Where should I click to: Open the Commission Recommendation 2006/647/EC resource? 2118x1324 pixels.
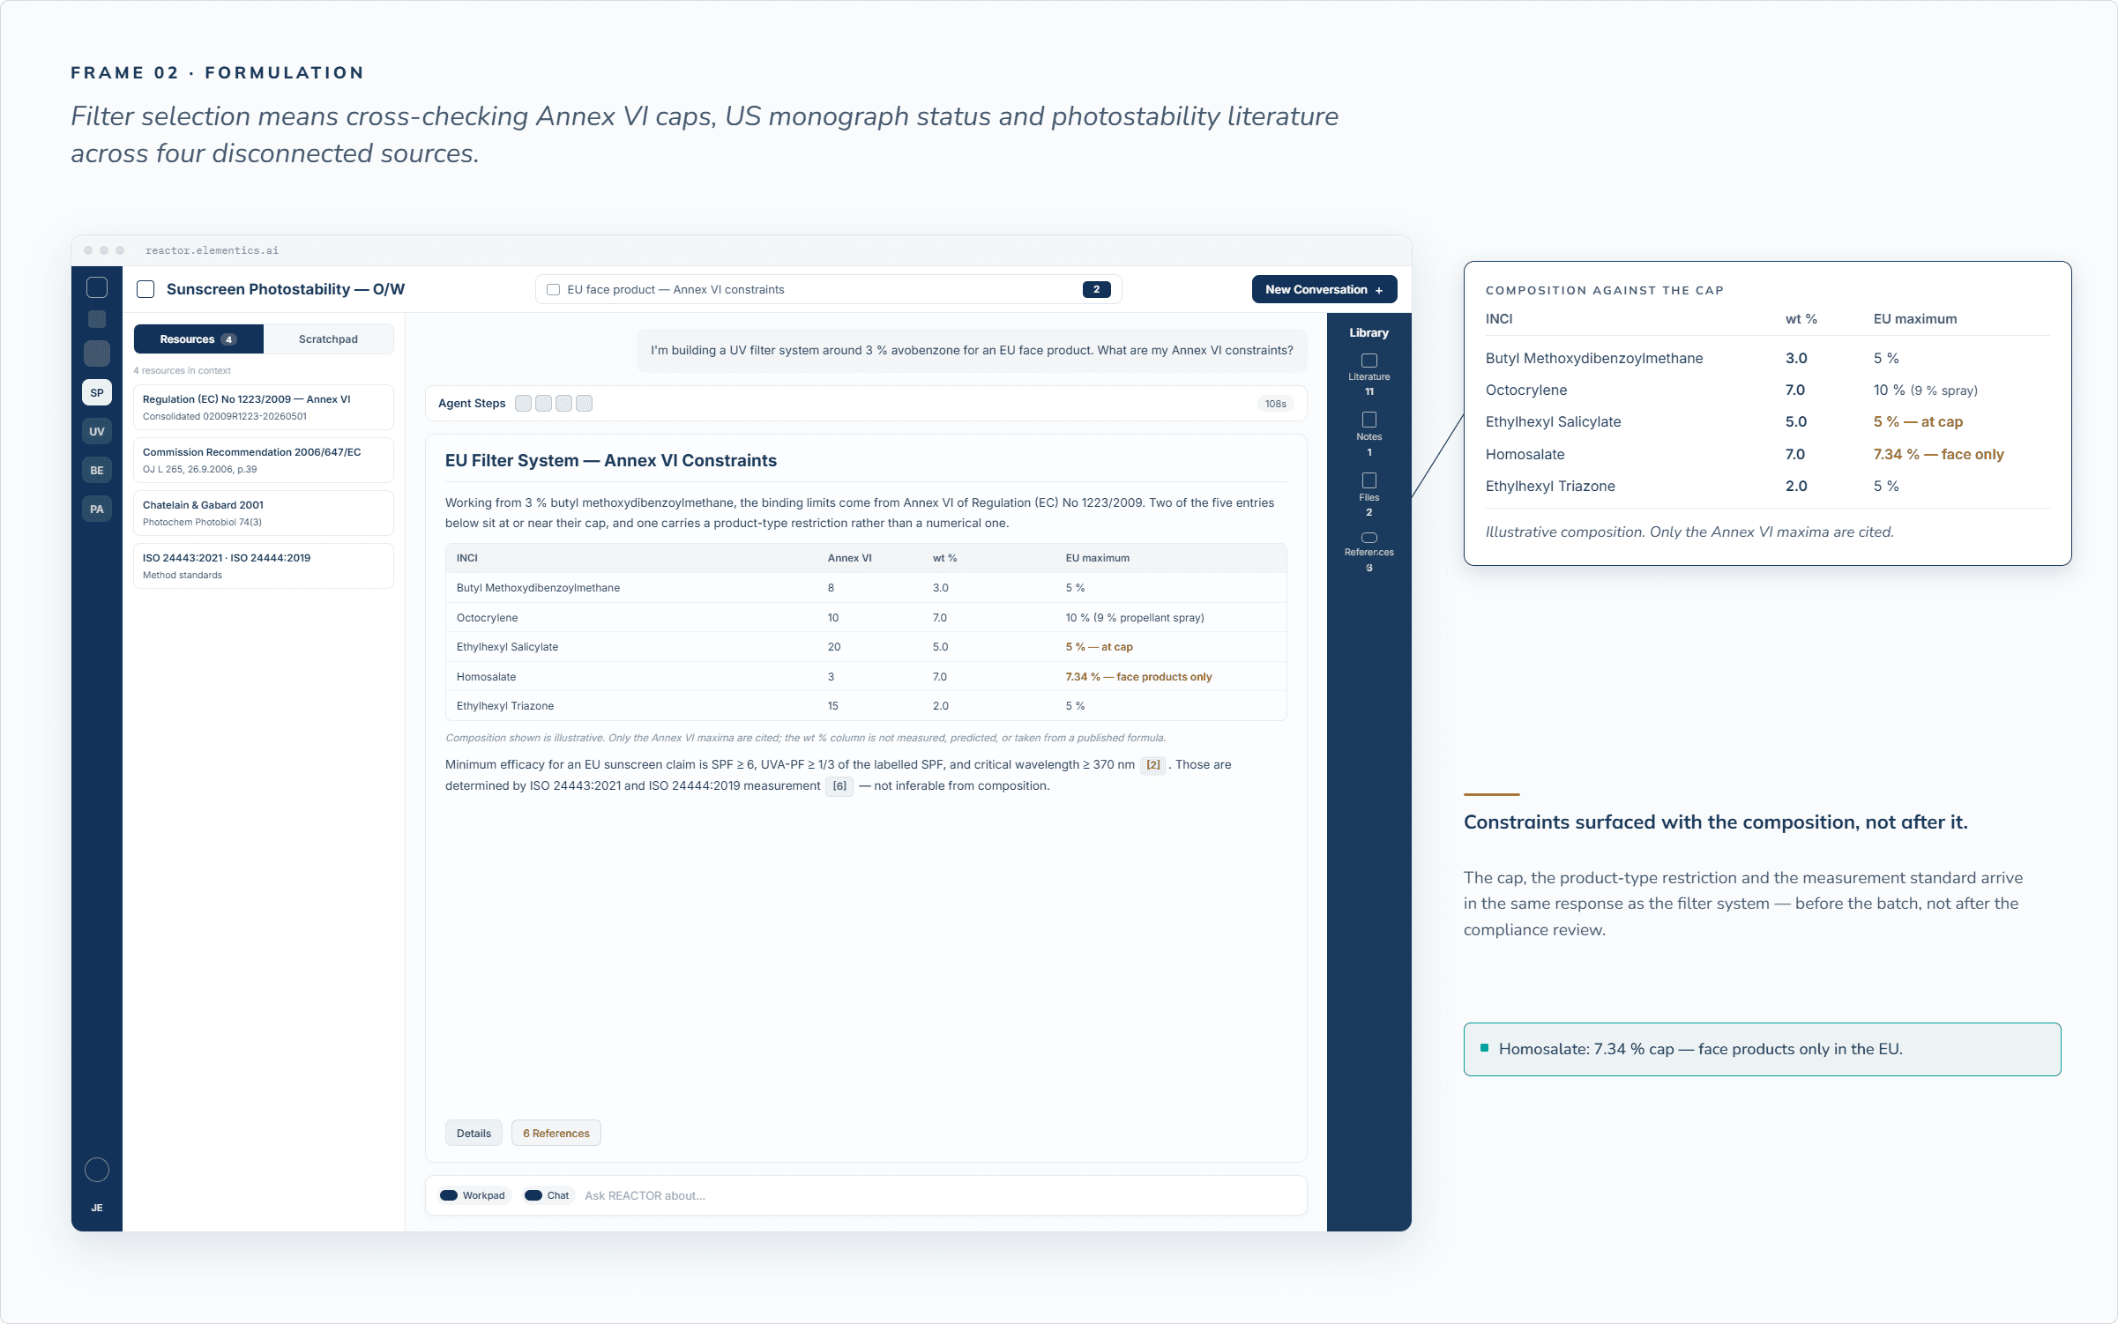(x=263, y=460)
